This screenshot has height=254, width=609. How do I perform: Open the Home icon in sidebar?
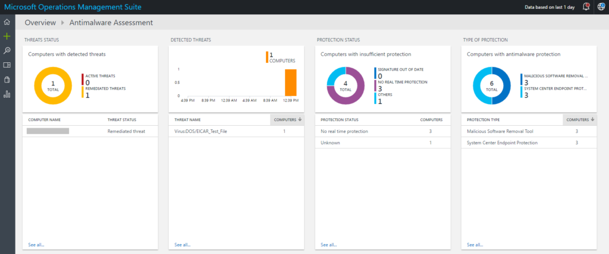click(x=7, y=22)
